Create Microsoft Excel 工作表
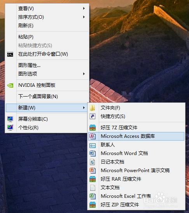Image resolution: width=189 pixels, height=213 pixels. click(x=136, y=196)
